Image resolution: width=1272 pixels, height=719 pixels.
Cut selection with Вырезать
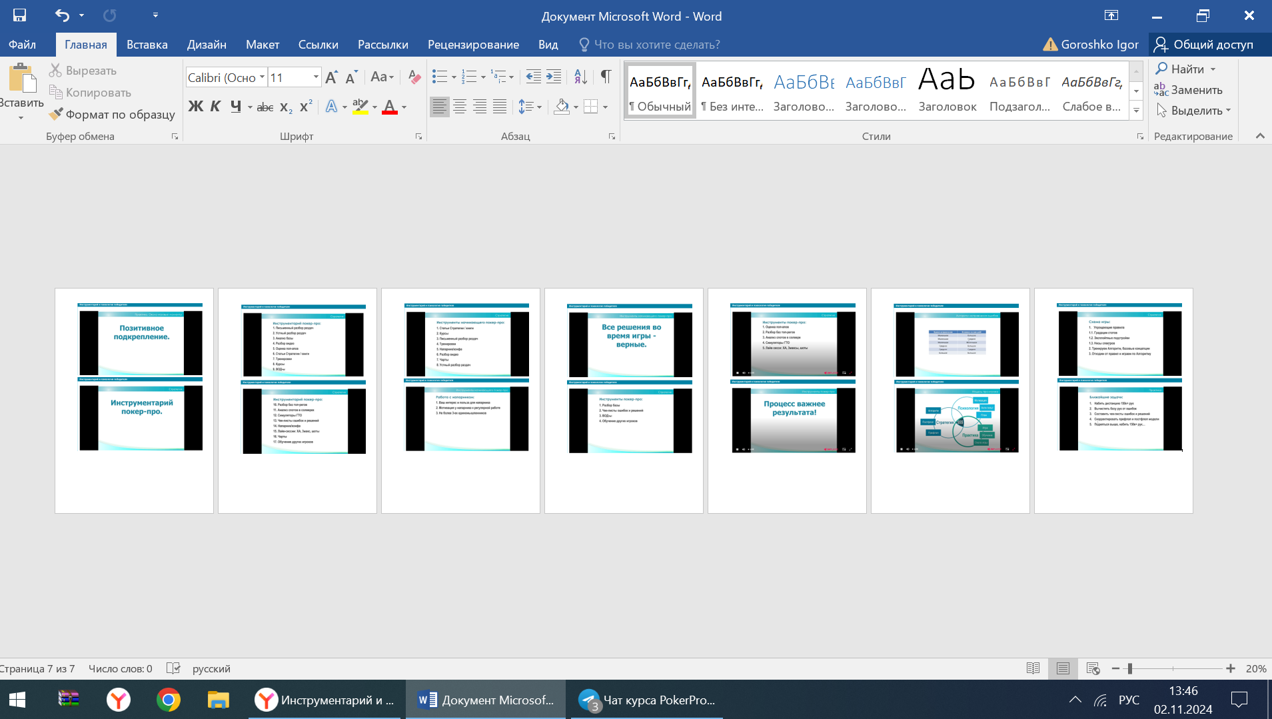(83, 71)
